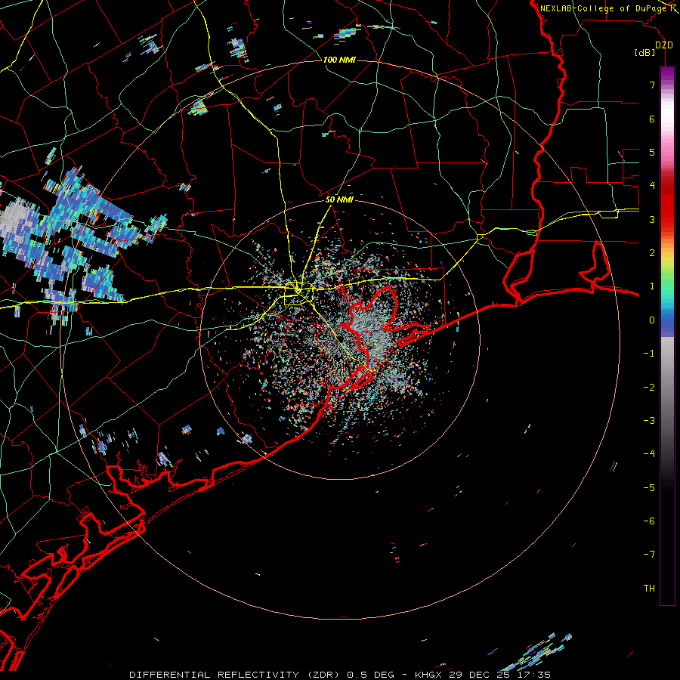Click the "3" value on the scale

click(652, 219)
